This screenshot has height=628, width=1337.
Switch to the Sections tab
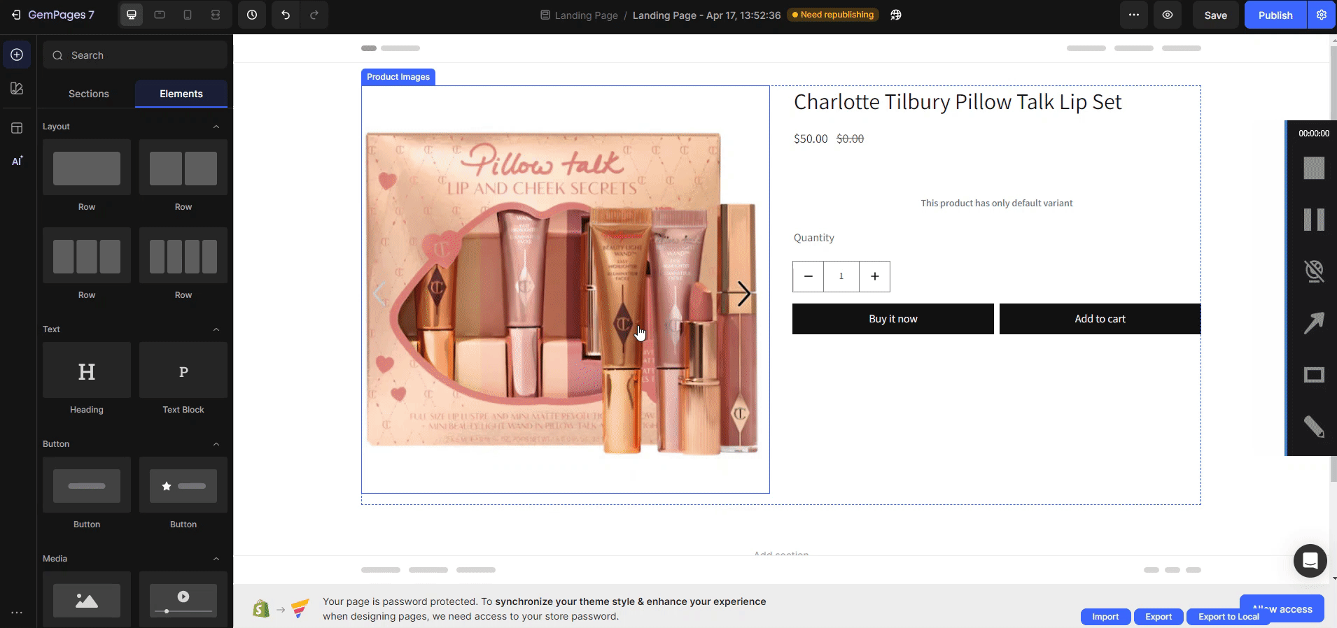(x=89, y=94)
